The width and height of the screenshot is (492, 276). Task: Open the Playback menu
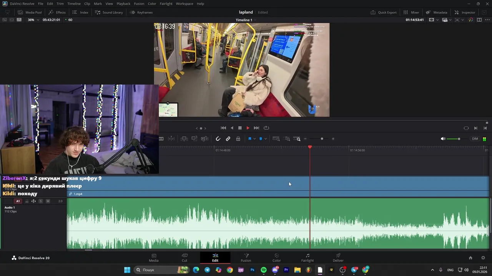point(123,3)
